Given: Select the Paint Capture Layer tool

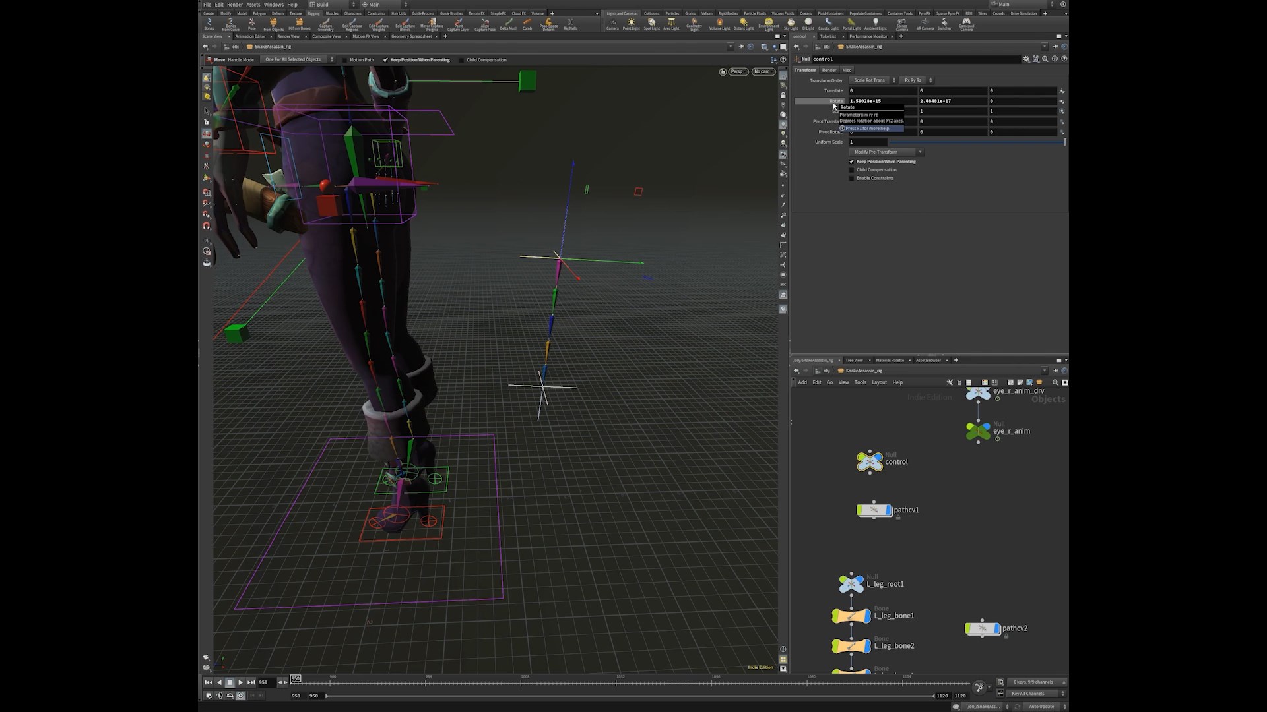Looking at the screenshot, I should (x=458, y=24).
